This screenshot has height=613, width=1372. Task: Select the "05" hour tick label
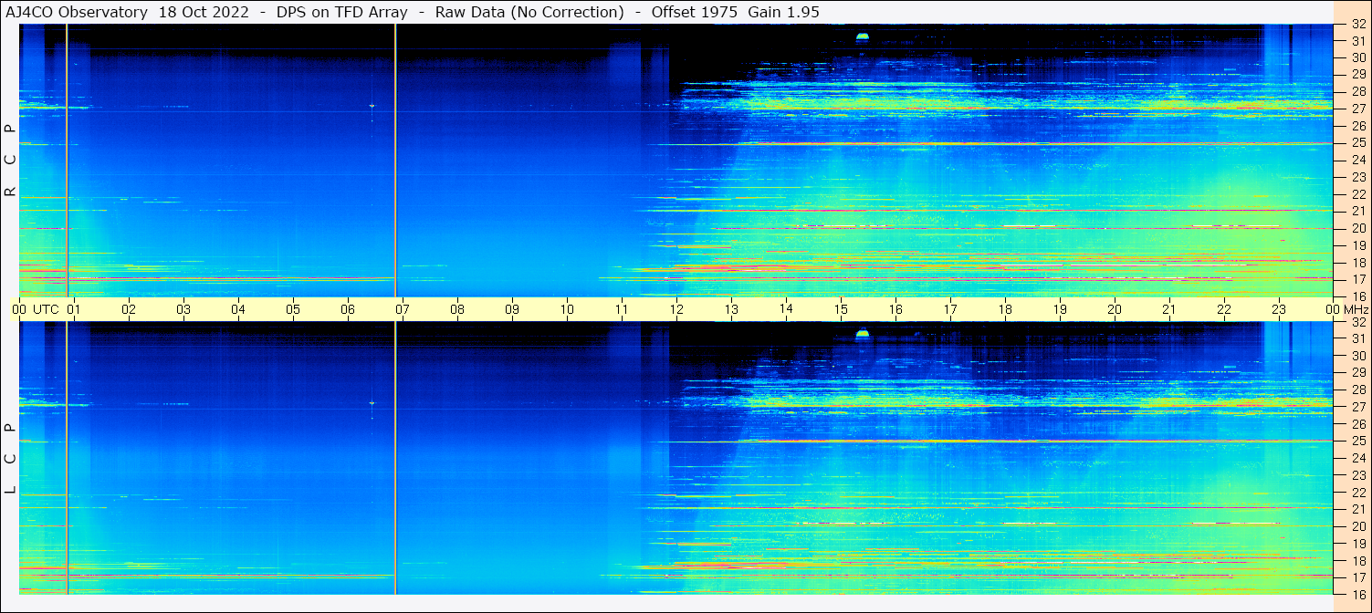(293, 309)
